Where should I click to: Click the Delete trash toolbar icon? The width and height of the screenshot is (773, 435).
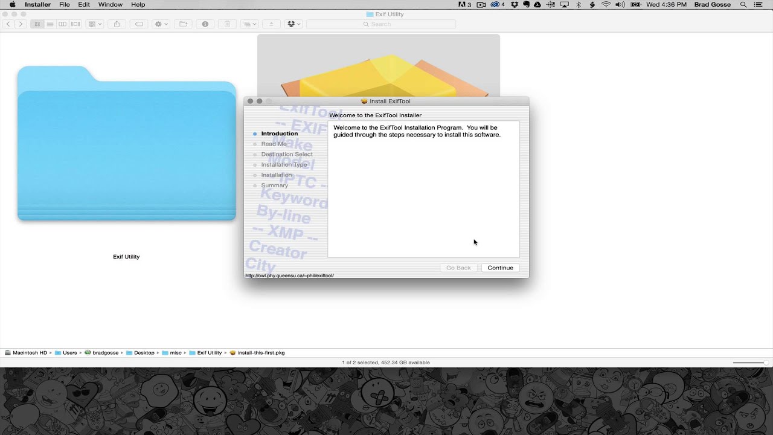227,24
